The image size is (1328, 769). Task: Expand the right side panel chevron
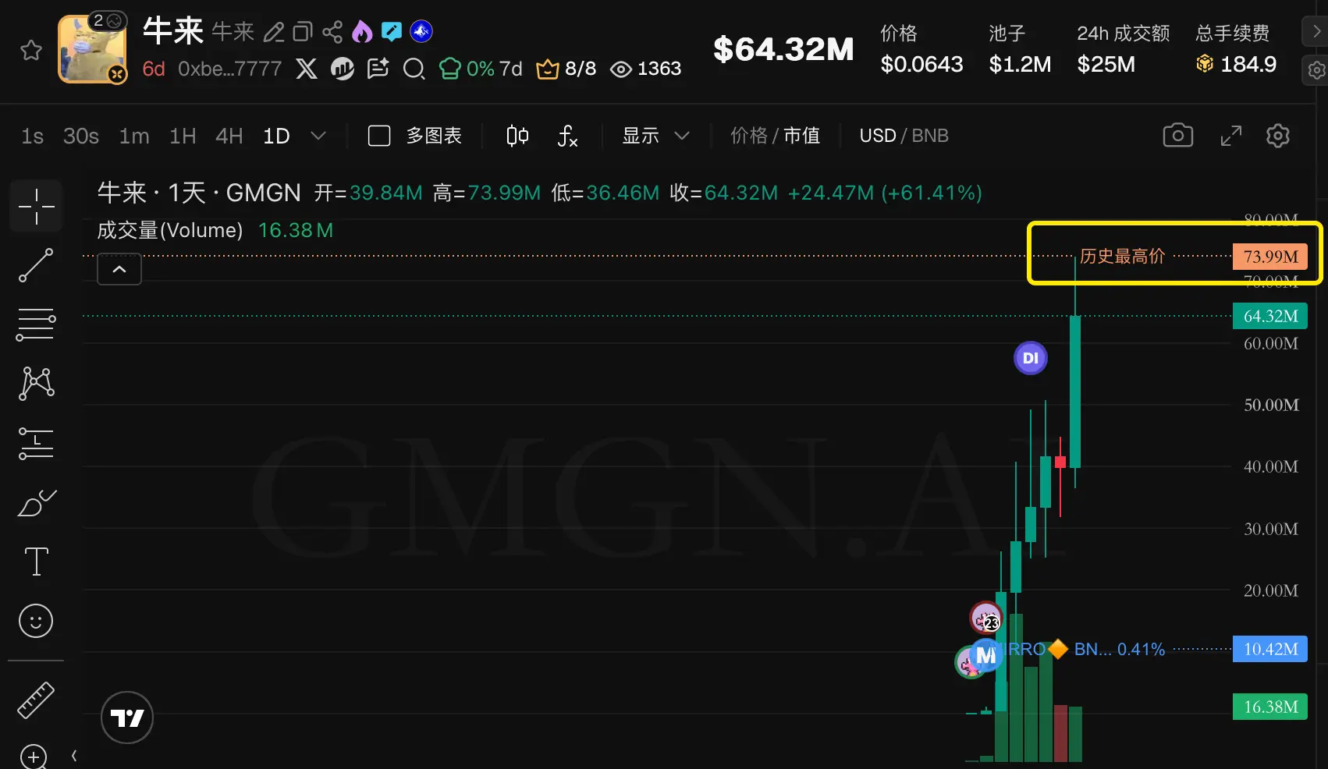[1316, 31]
